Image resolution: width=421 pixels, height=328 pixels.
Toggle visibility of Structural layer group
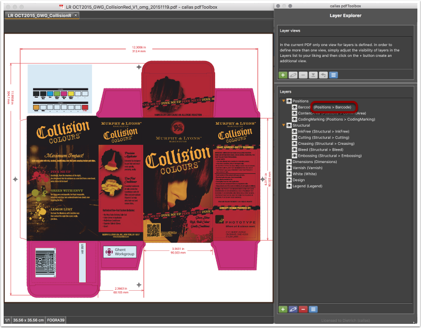[289, 125]
